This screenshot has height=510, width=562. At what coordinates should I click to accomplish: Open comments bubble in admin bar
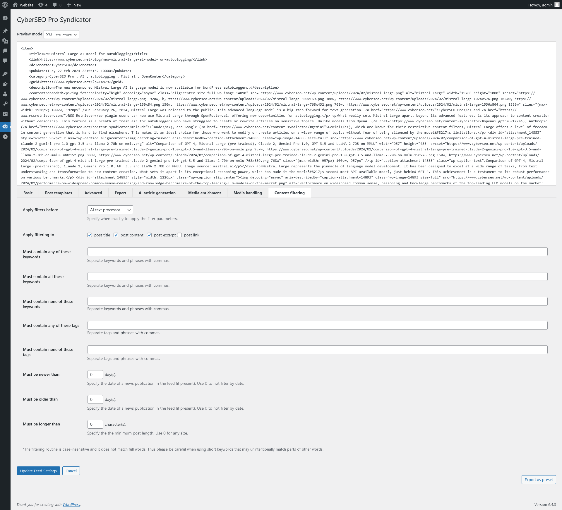pos(57,5)
